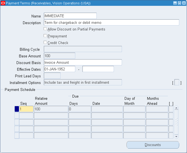
Task: Click the Base Amount field
Action: (x=59, y=56)
